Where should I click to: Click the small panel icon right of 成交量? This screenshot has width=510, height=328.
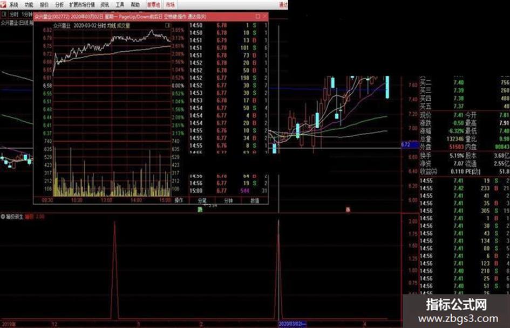(167, 25)
